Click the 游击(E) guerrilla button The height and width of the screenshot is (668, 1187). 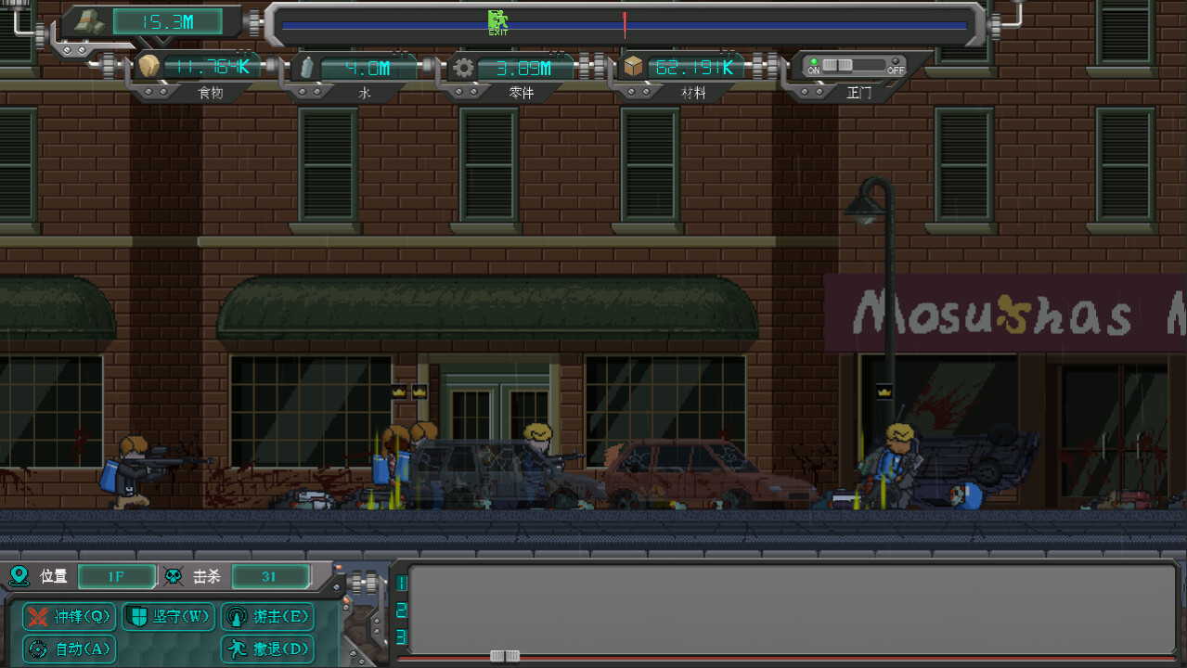[x=267, y=616]
